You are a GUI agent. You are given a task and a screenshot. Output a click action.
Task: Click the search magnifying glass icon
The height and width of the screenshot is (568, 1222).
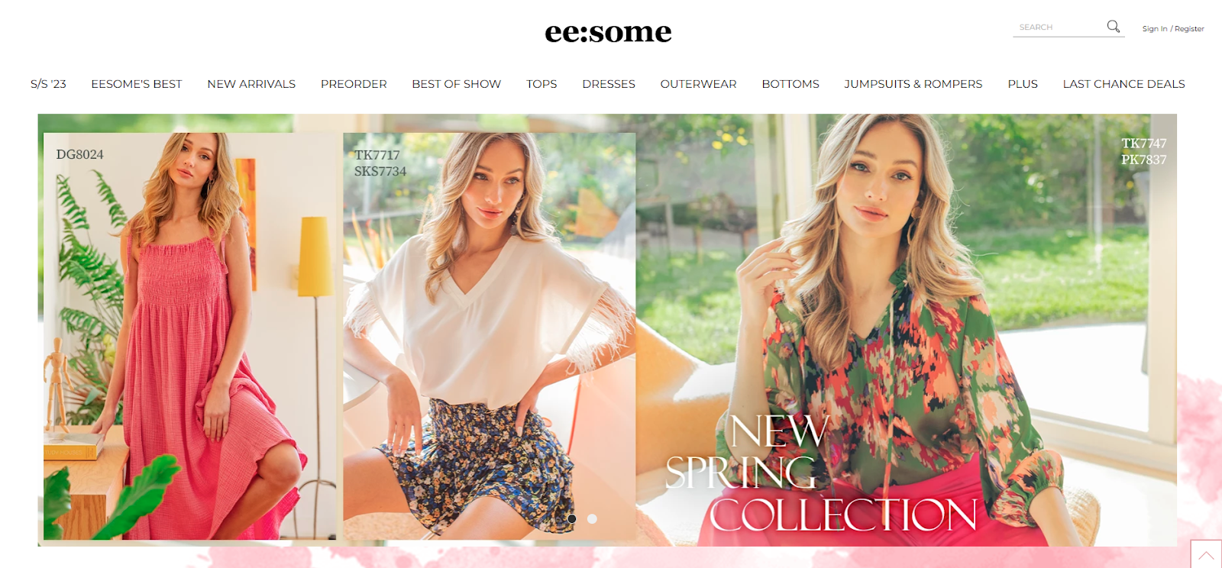click(x=1114, y=27)
